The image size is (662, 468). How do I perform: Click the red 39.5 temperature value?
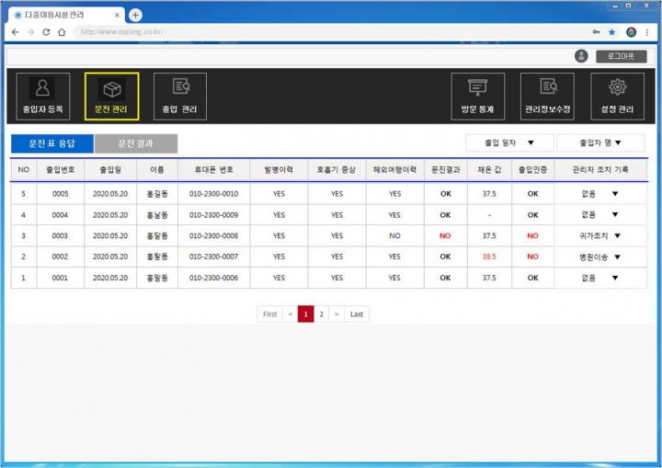tap(489, 257)
